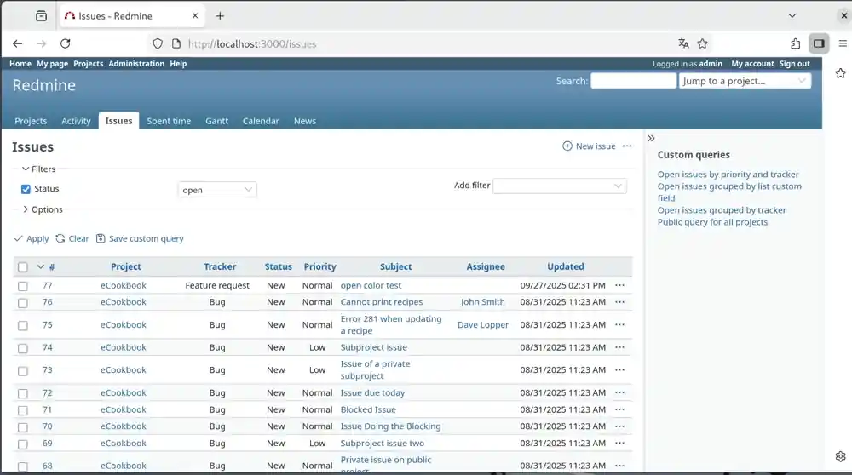The image size is (852, 475).
Task: Clear the current filters
Action: (x=72, y=239)
